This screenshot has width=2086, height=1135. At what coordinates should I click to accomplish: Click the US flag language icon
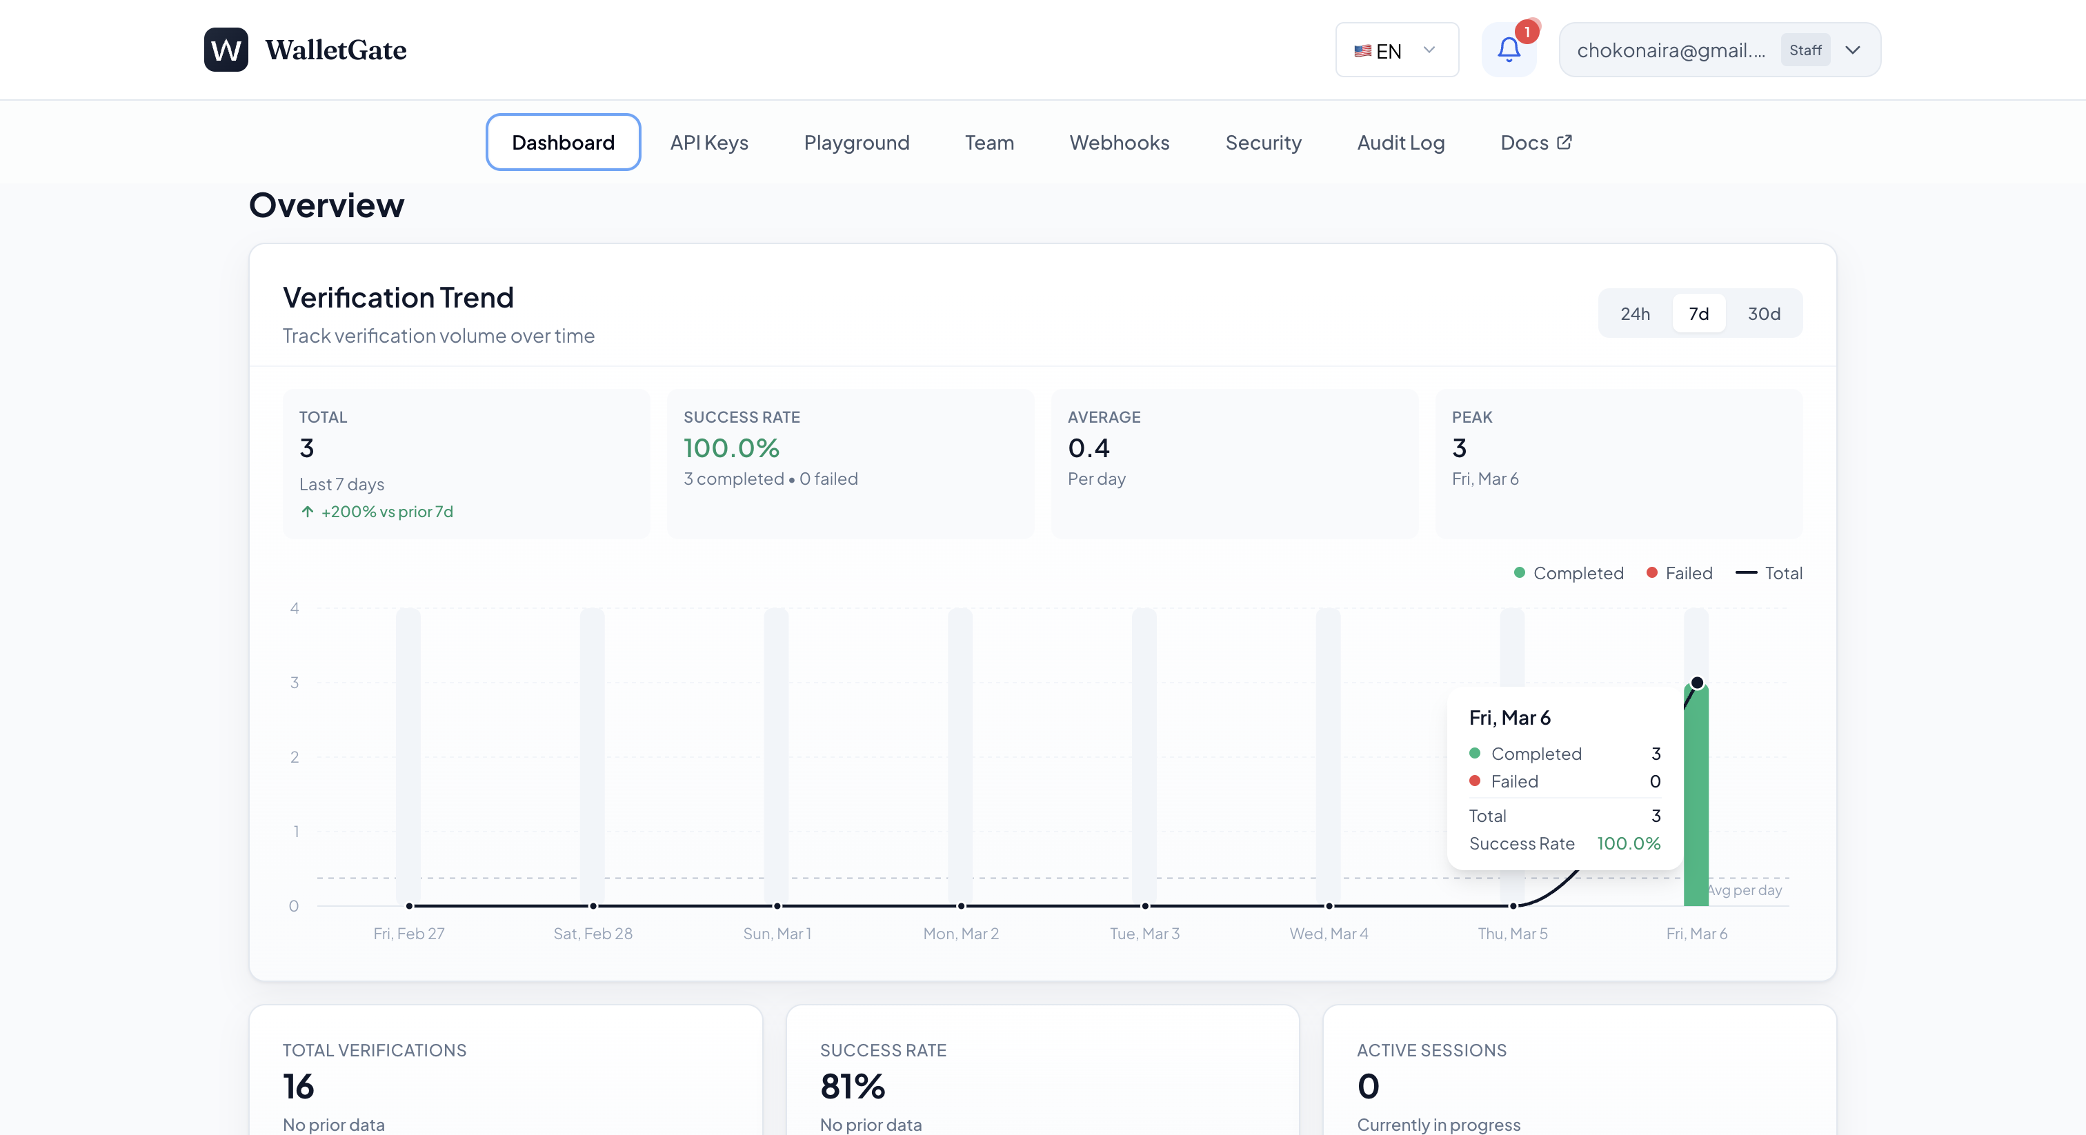[1362, 51]
